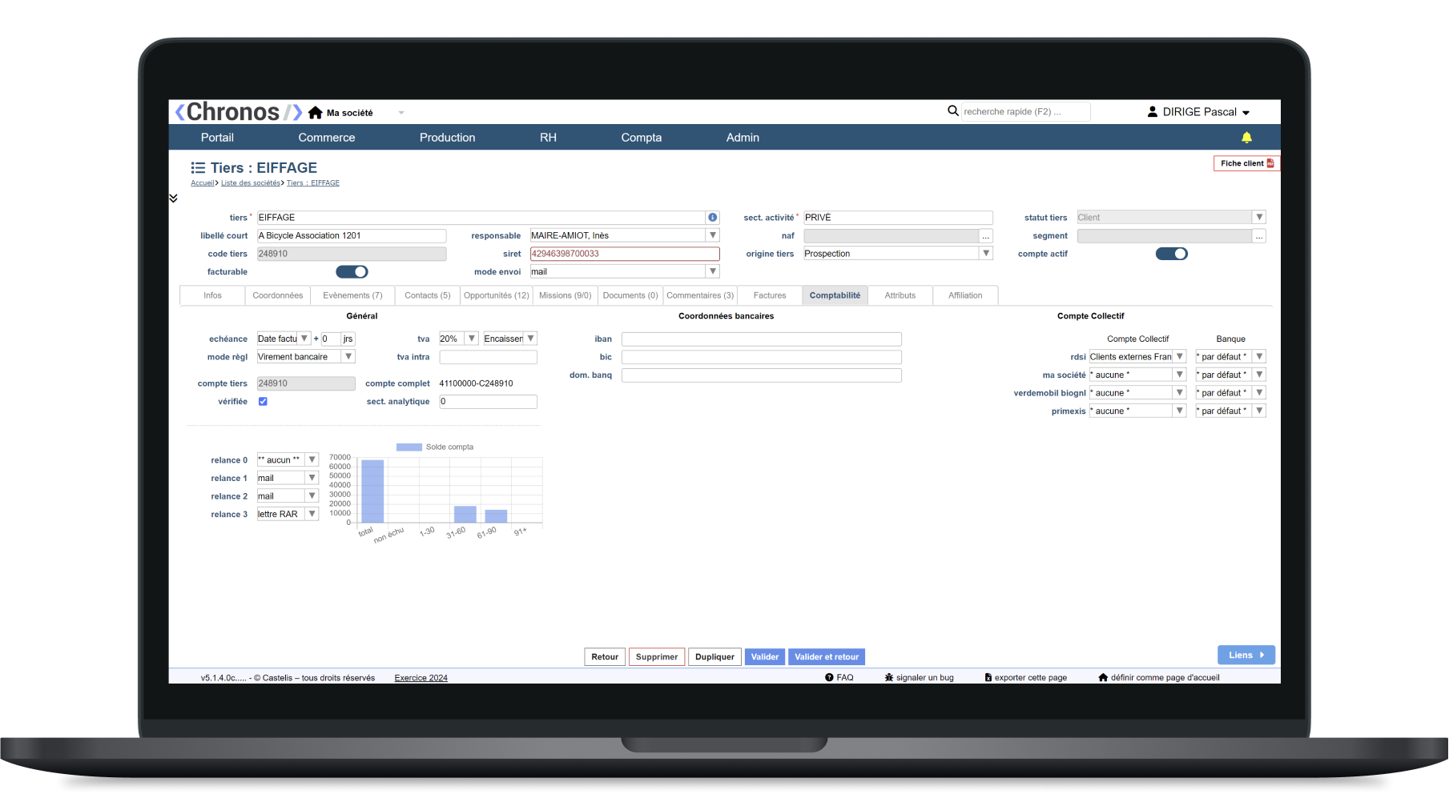Open the echéance Date factu dropdown
The width and height of the screenshot is (1449, 794).
tap(304, 339)
